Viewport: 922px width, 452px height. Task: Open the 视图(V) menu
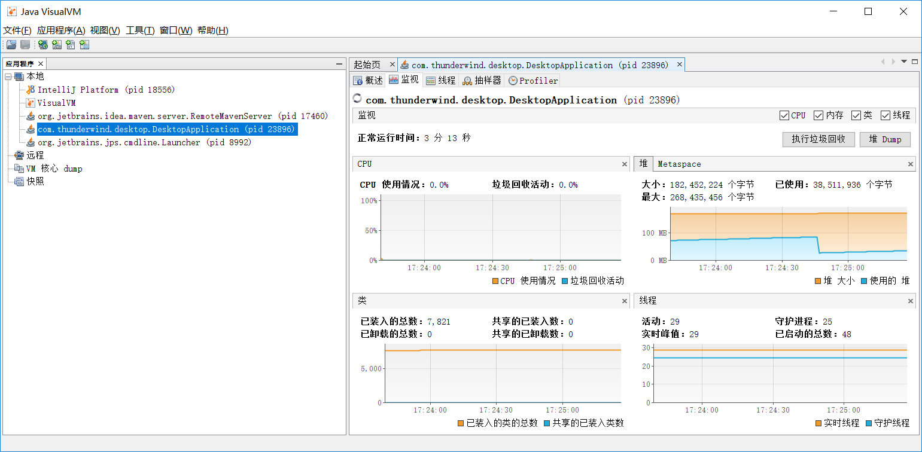[105, 30]
